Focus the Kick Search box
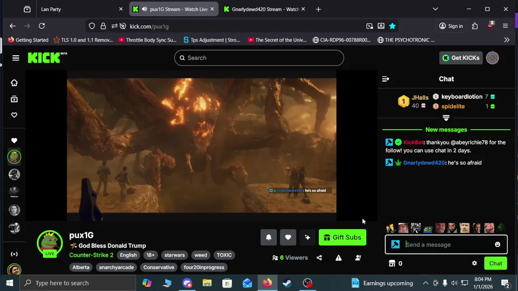Viewport: 518px width, 291px height. click(x=259, y=58)
